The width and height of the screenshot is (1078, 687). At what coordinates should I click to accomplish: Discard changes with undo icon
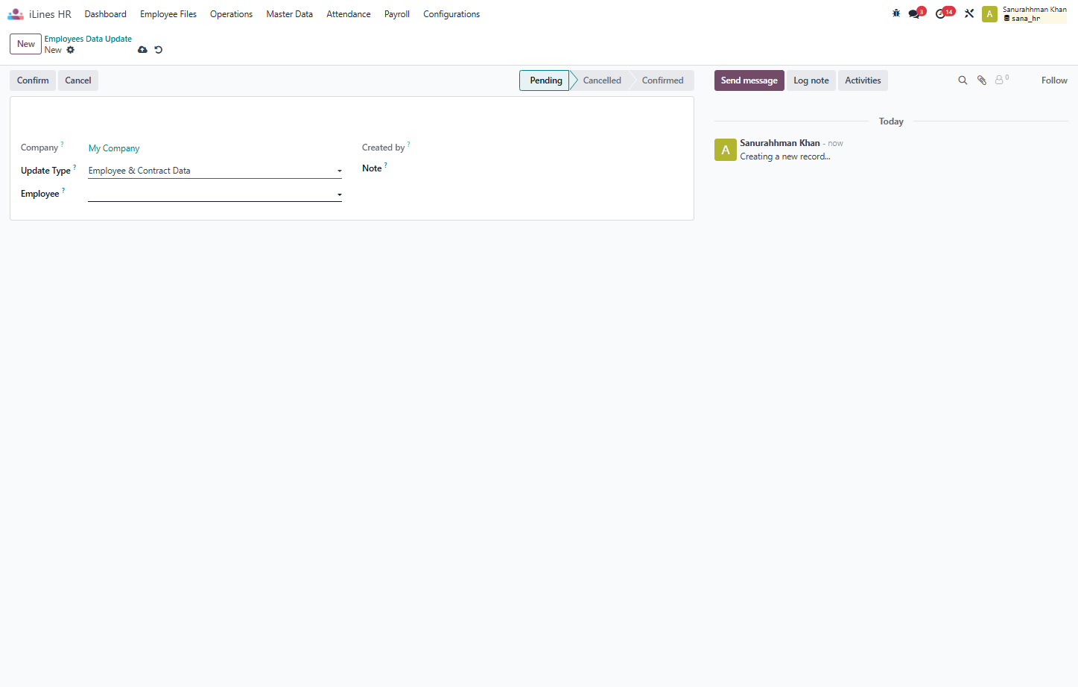pyautogui.click(x=158, y=50)
